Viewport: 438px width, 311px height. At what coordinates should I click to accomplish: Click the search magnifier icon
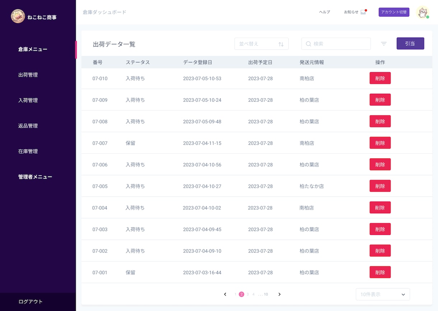tap(308, 44)
